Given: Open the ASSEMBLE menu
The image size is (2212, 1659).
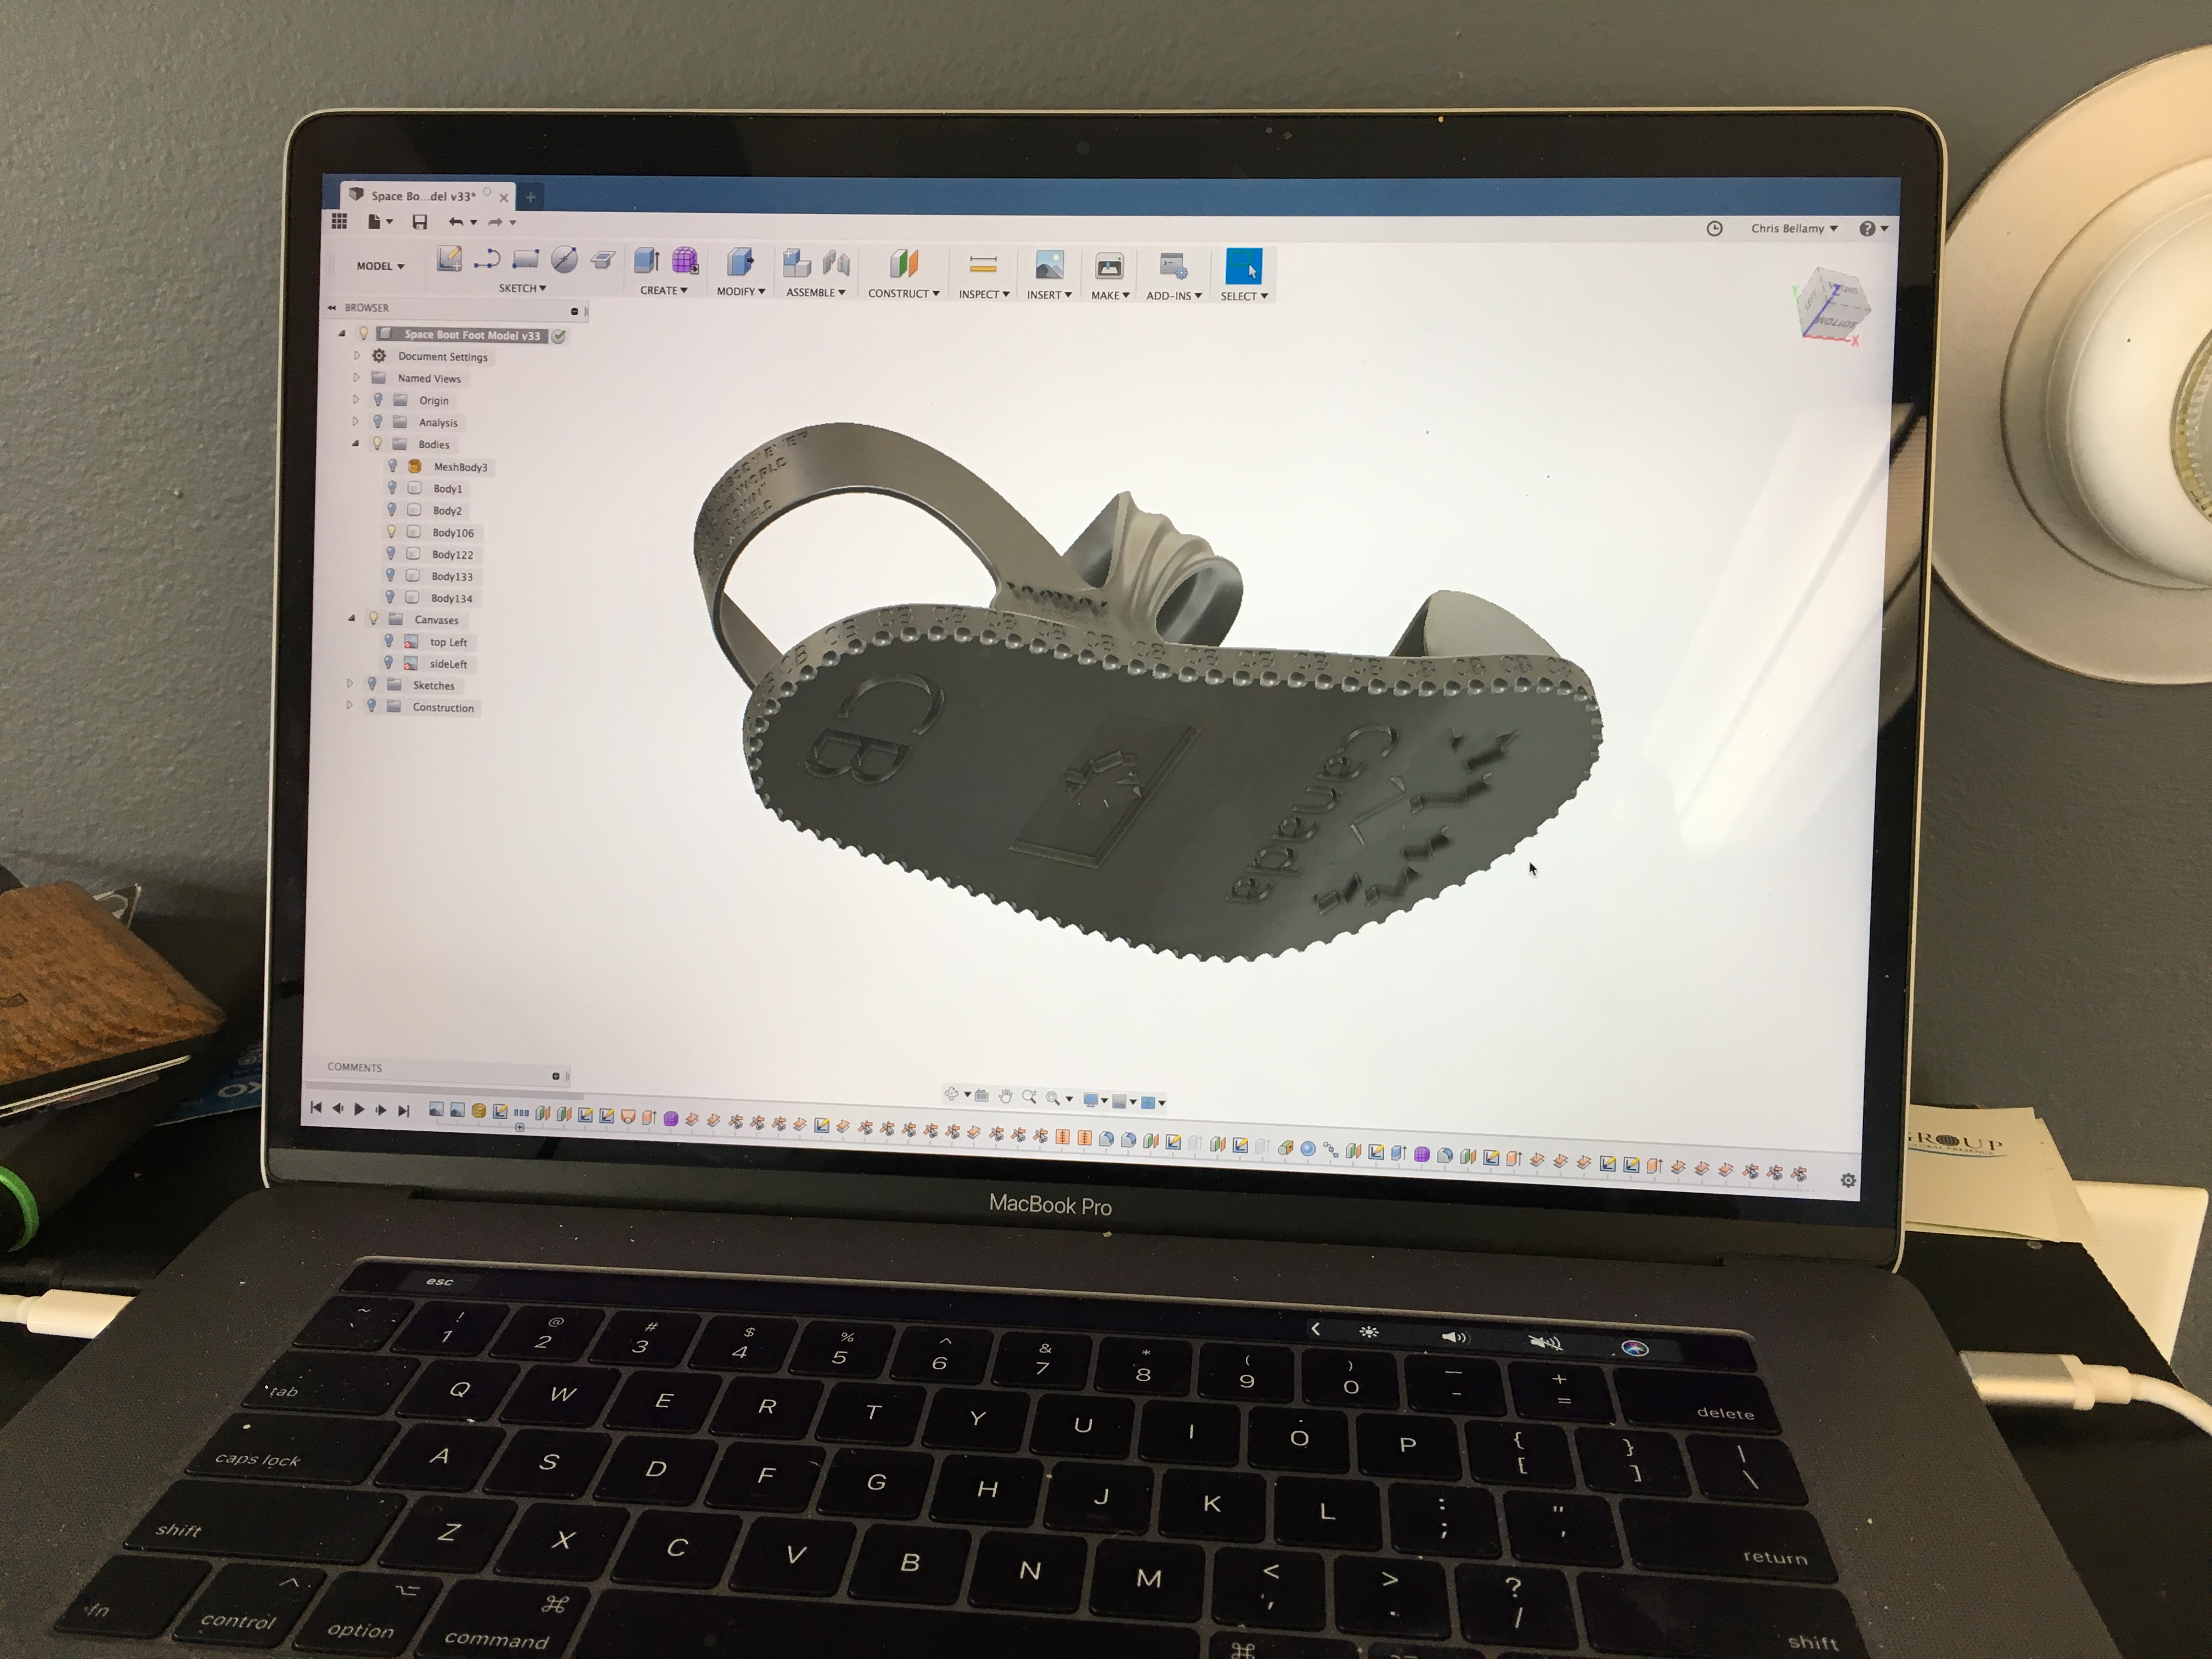Looking at the screenshot, I should tap(816, 292).
